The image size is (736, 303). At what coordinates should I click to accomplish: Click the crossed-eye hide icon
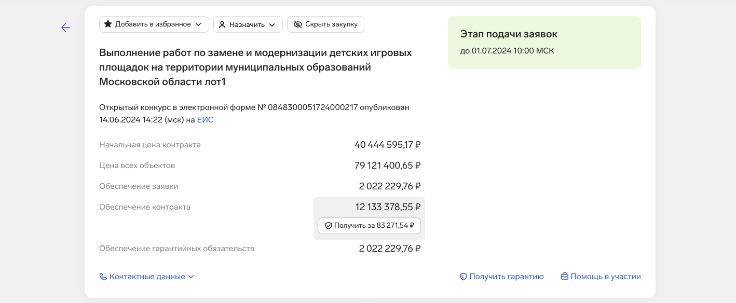(297, 24)
